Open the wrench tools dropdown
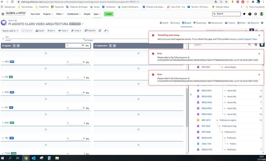The width and height of the screenshot is (266, 161). 106,31
